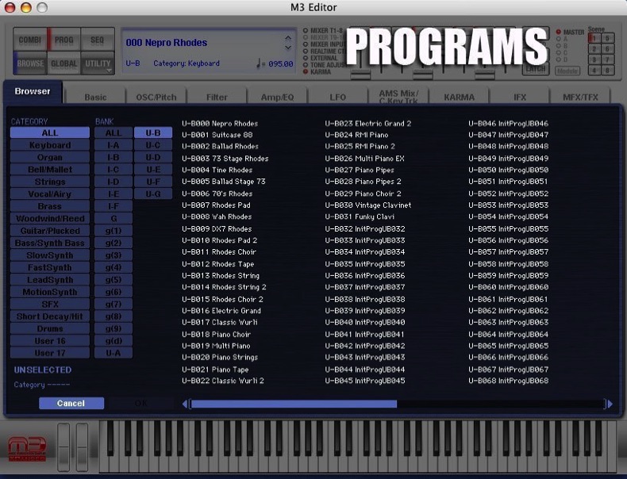Select the MIXER T1-8 radio option

pos(306,30)
